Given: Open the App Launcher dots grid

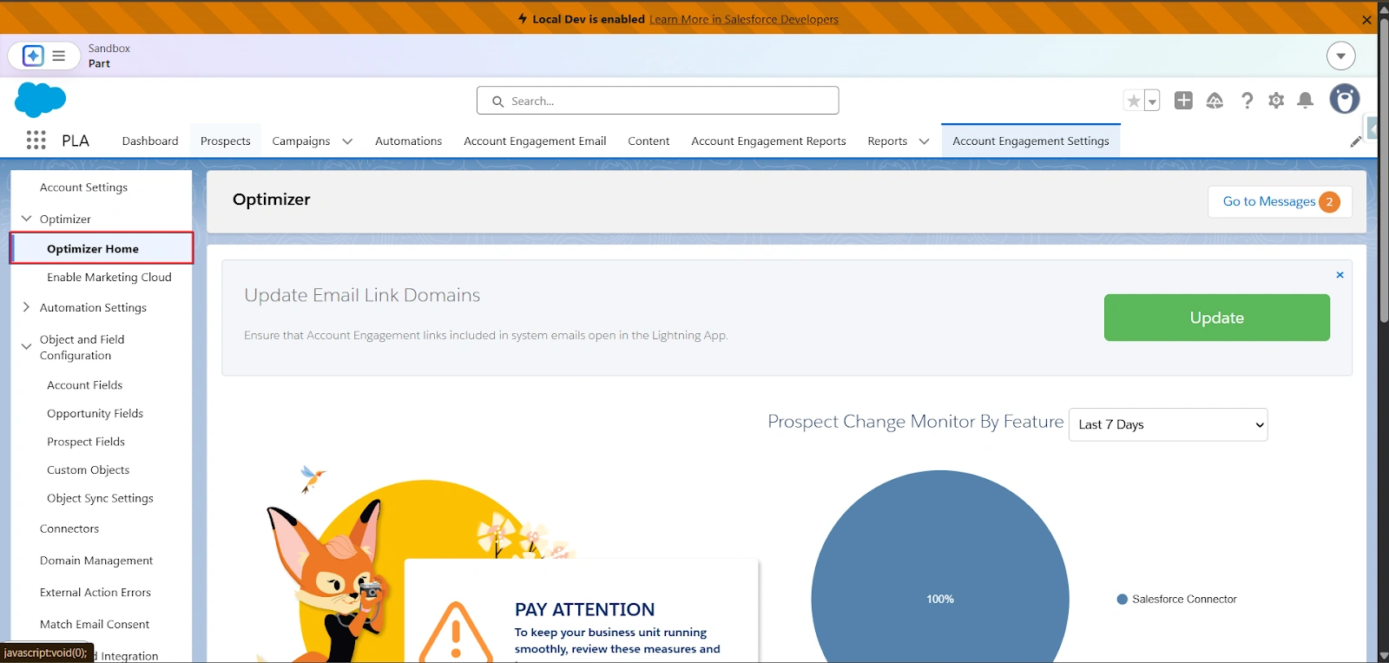Looking at the screenshot, I should point(36,141).
